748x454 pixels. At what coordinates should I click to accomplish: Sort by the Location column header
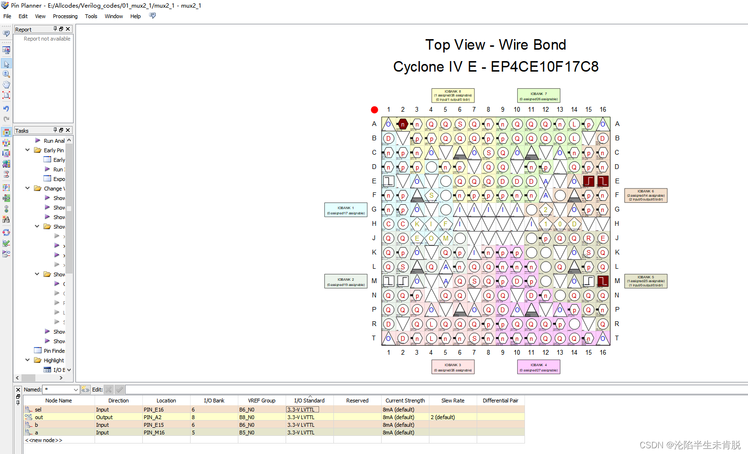166,401
